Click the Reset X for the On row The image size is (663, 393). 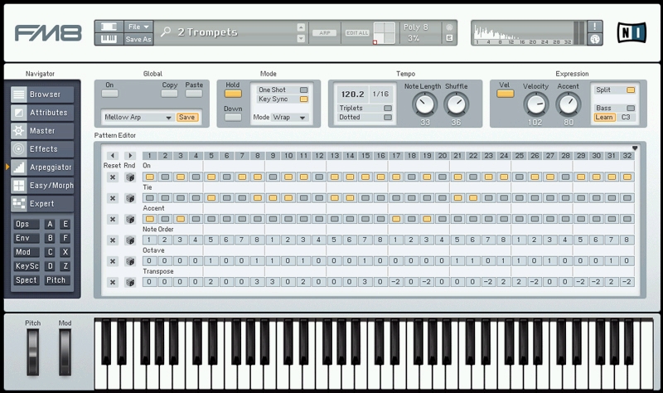(113, 177)
